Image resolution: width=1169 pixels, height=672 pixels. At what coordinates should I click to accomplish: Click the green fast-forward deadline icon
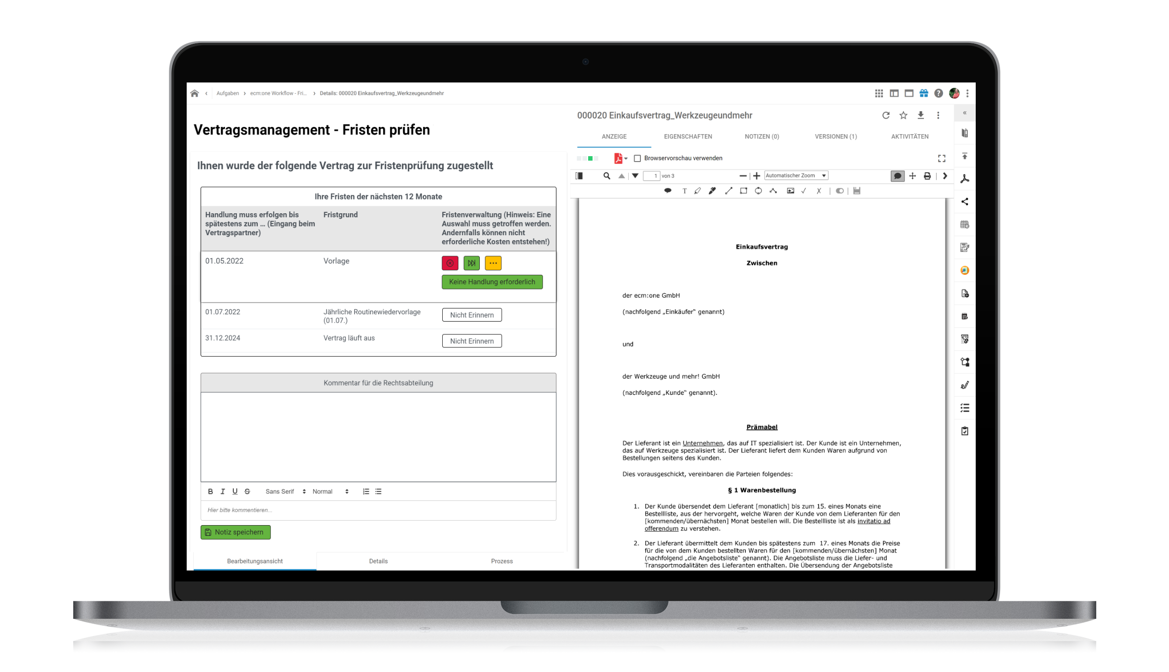click(x=472, y=263)
